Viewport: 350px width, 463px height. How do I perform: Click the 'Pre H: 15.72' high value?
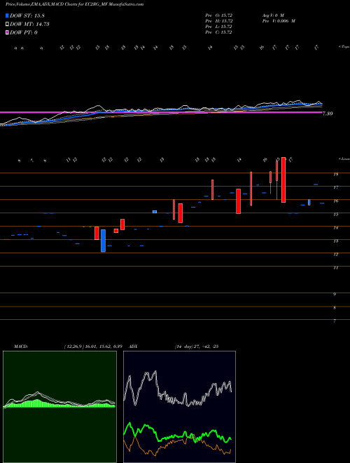click(218, 21)
